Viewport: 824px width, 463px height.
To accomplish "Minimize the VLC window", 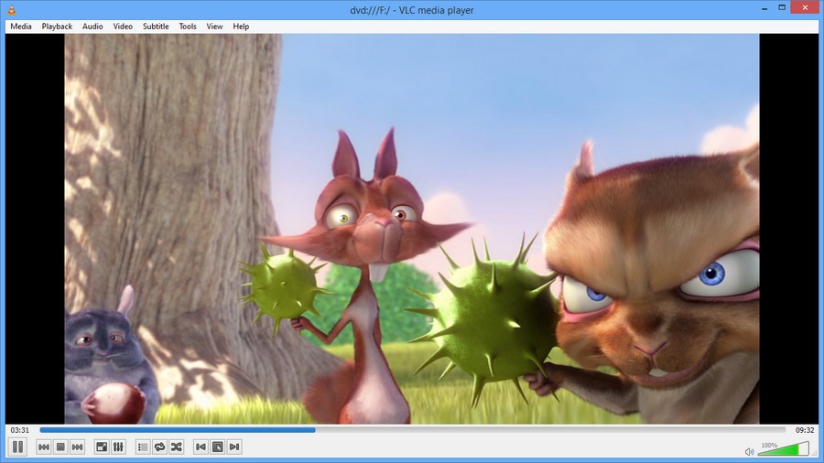I will [764, 8].
